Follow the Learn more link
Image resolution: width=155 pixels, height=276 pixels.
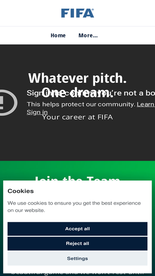pyautogui.click(x=146, y=104)
